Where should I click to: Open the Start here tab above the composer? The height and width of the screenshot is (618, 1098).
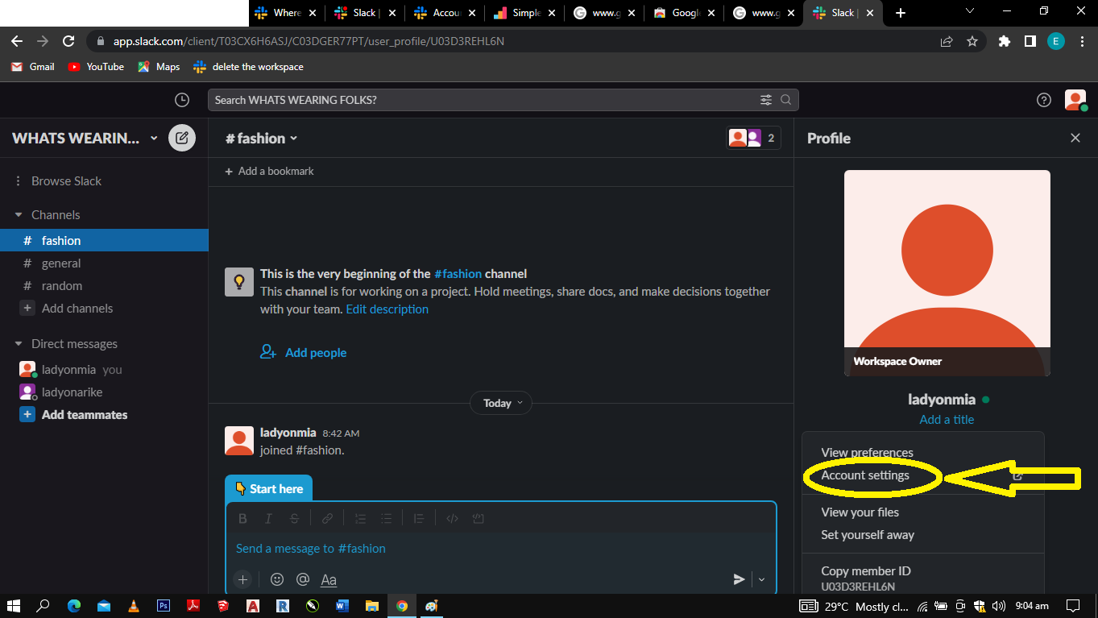[269, 489]
